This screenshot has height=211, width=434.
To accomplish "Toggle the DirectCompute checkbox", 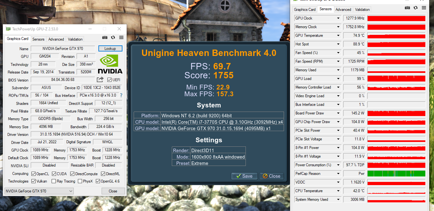I will [x=72, y=174].
